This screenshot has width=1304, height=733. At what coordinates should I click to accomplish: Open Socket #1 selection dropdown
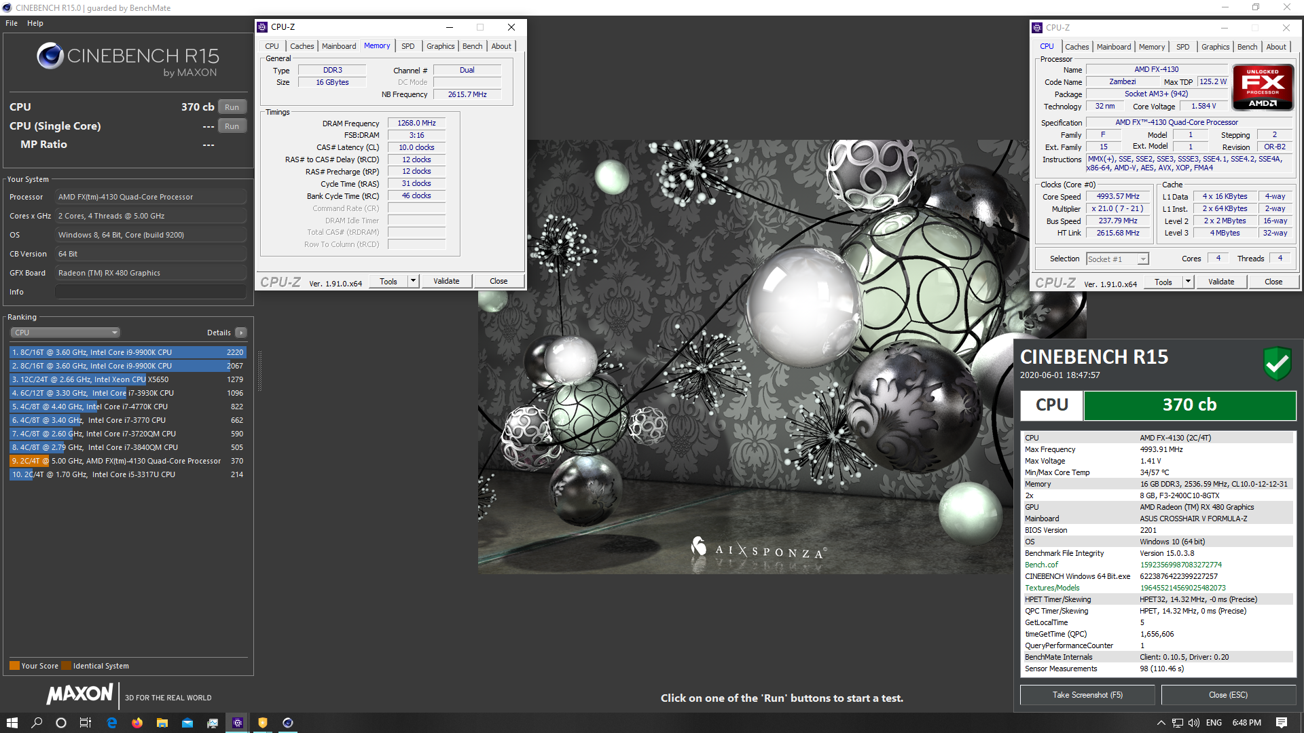(1117, 259)
